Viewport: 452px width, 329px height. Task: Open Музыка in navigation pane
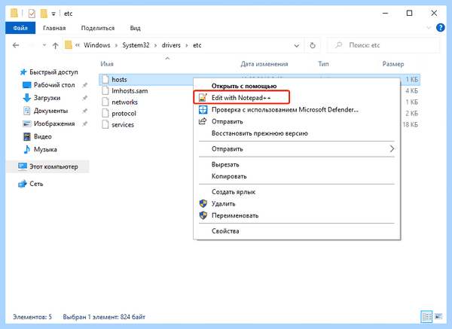(x=45, y=150)
